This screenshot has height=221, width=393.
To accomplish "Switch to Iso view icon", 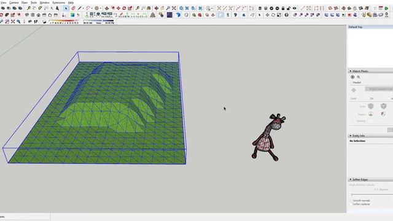I will pyautogui.click(x=27, y=15).
